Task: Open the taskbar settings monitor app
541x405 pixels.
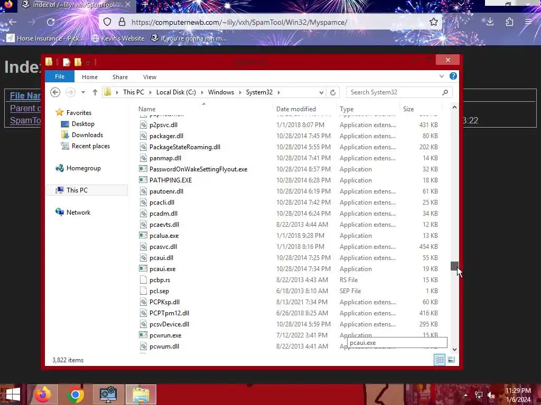Action: [x=108, y=394]
